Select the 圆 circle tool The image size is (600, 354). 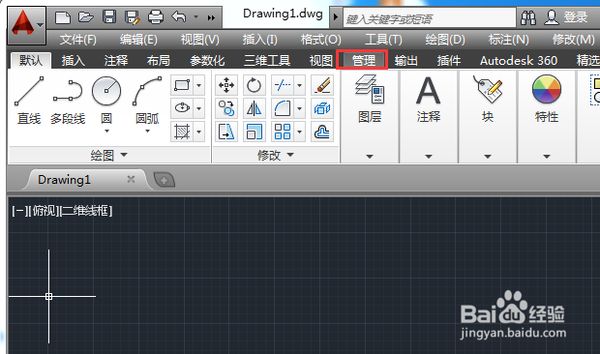[106, 99]
